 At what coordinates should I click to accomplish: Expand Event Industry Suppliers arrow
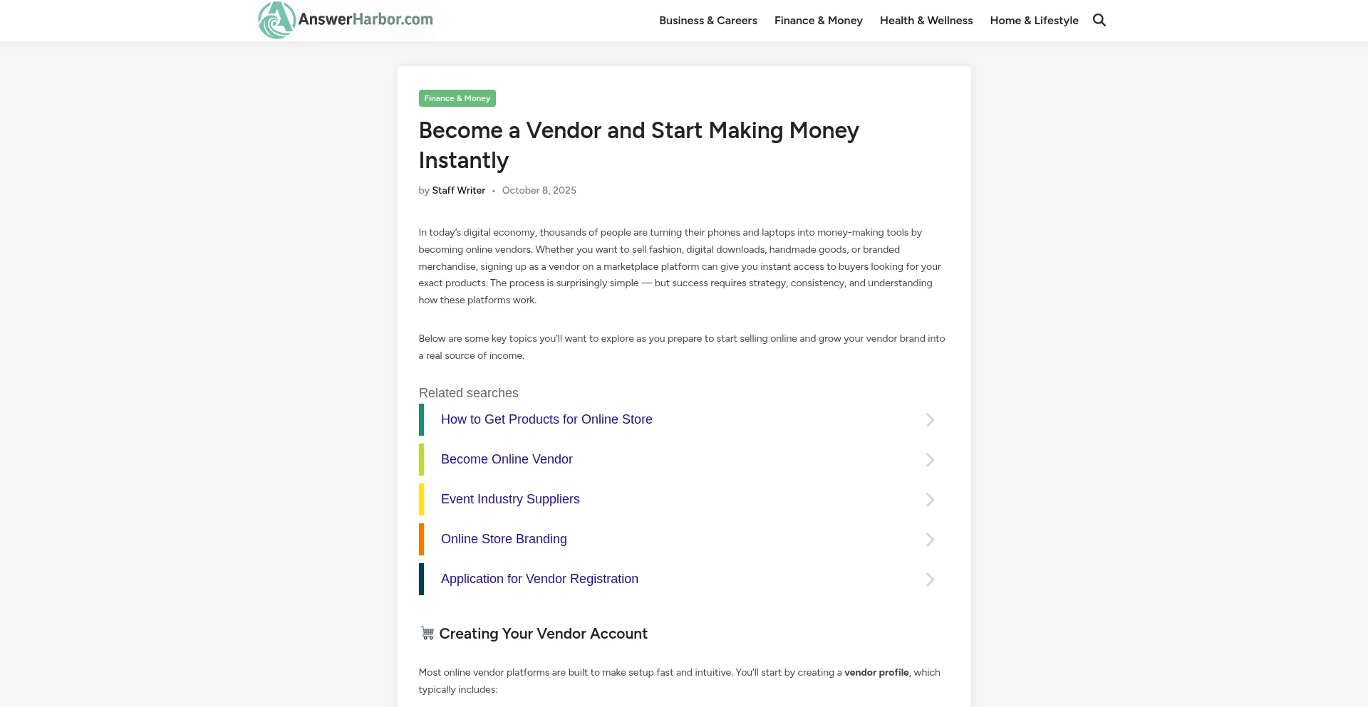point(930,500)
